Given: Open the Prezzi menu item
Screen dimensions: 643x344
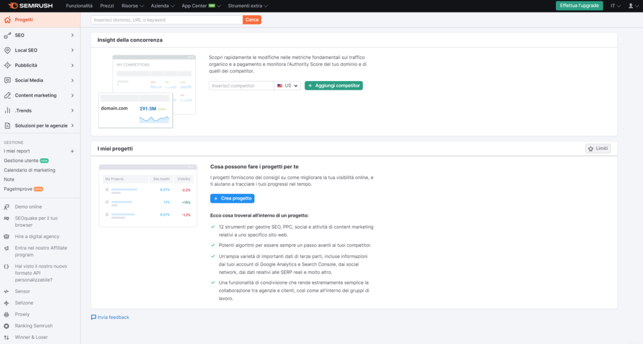Looking at the screenshot, I should coord(107,6).
